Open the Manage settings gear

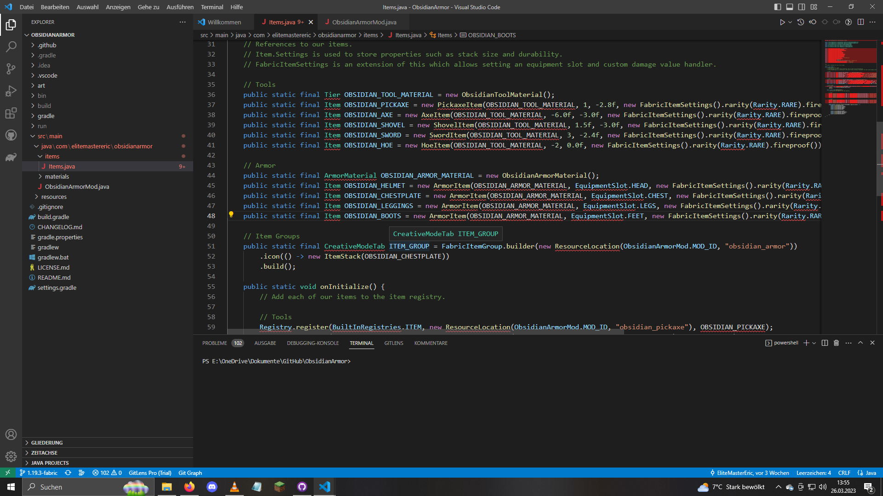tap(11, 457)
